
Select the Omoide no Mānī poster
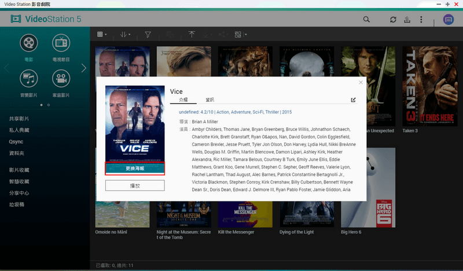122,215
